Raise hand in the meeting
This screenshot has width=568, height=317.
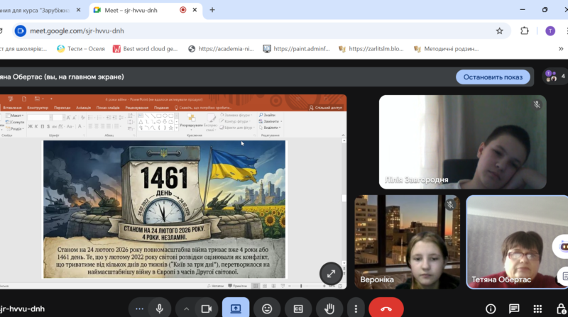coord(329,308)
